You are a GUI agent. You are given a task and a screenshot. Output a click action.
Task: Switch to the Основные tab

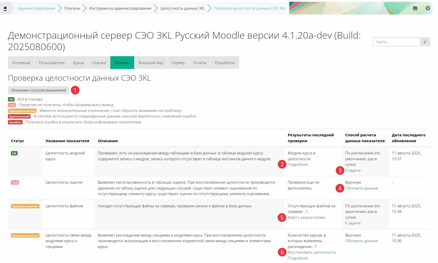pos(21,63)
